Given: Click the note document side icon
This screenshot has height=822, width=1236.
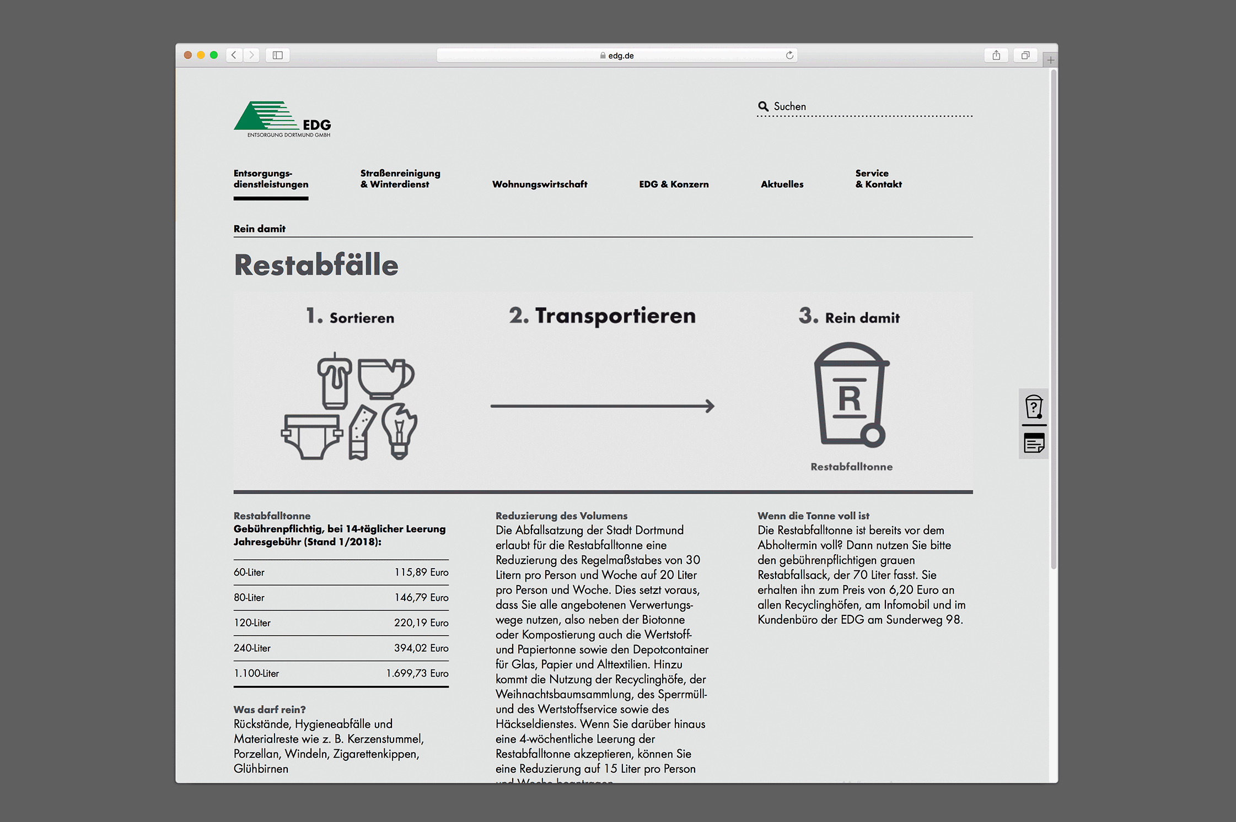Looking at the screenshot, I should coord(1034,443).
